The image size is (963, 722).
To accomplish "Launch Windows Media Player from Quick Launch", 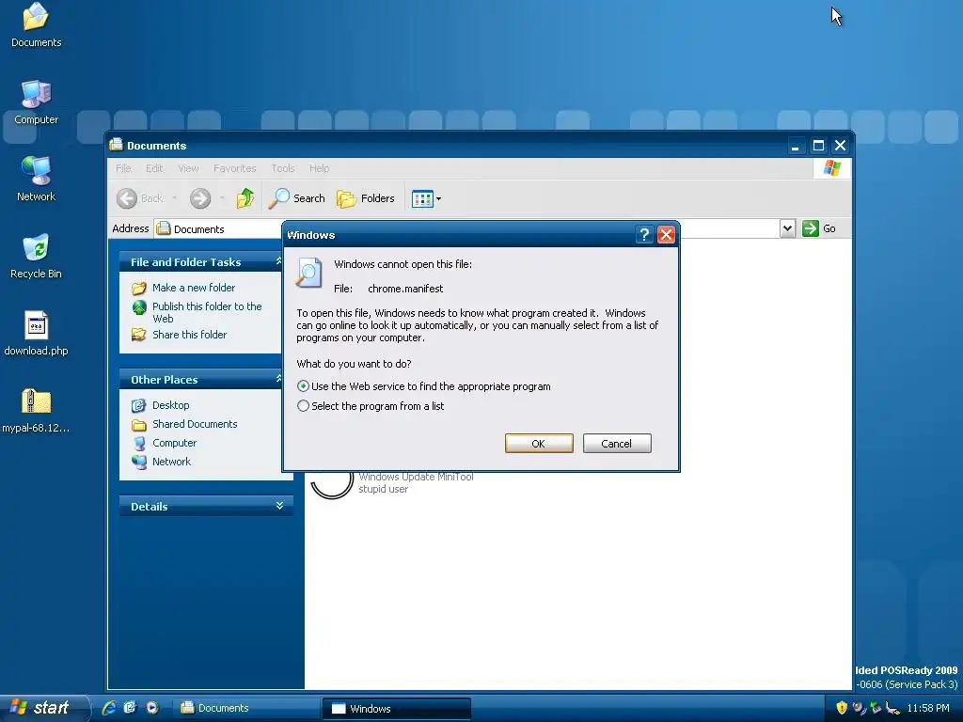I will (151, 708).
